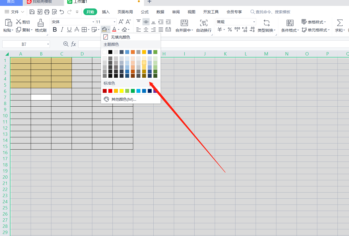Image resolution: width=349 pixels, height=236 pixels.
Task: Click the Print icon
Action: [47, 12]
